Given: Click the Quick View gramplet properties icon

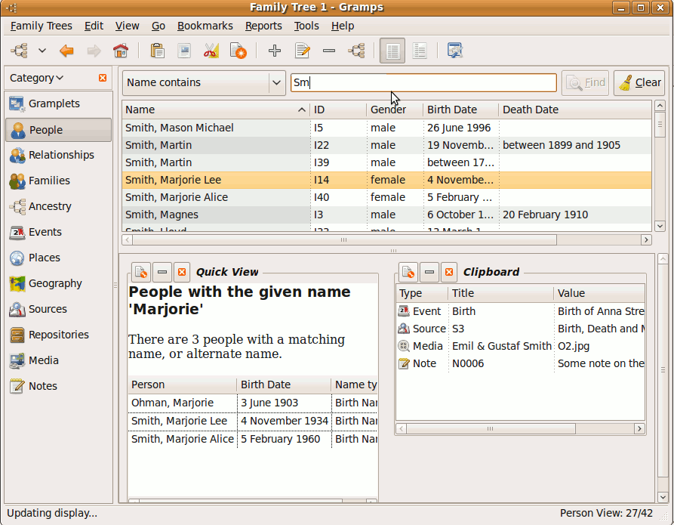Looking at the screenshot, I should 140,272.
